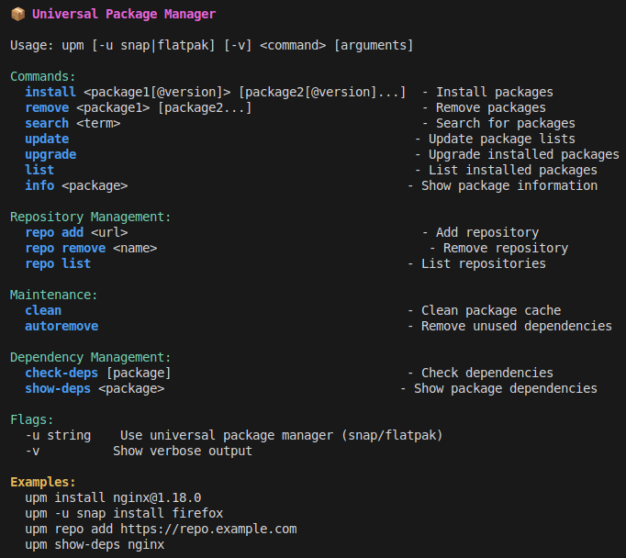
Task: Click the repo list command
Action: click(58, 263)
